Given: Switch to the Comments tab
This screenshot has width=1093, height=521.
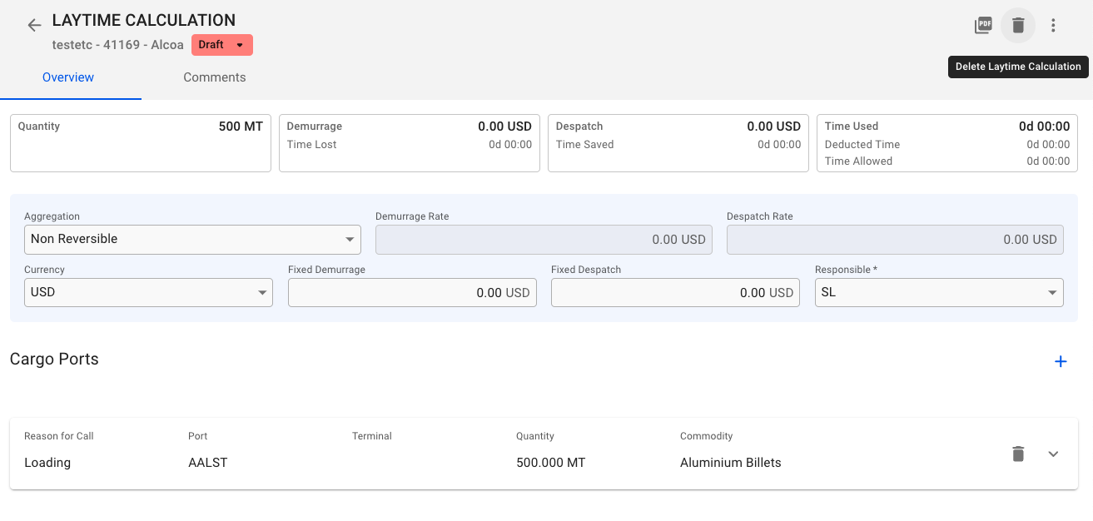Looking at the screenshot, I should [x=214, y=77].
